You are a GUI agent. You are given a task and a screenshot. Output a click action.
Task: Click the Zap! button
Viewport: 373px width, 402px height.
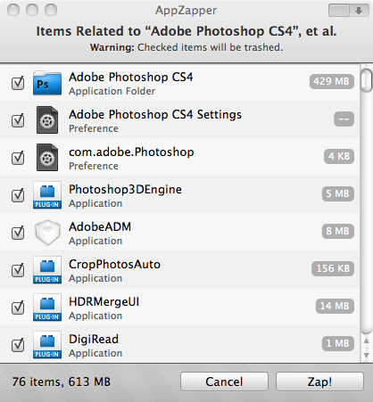click(319, 381)
